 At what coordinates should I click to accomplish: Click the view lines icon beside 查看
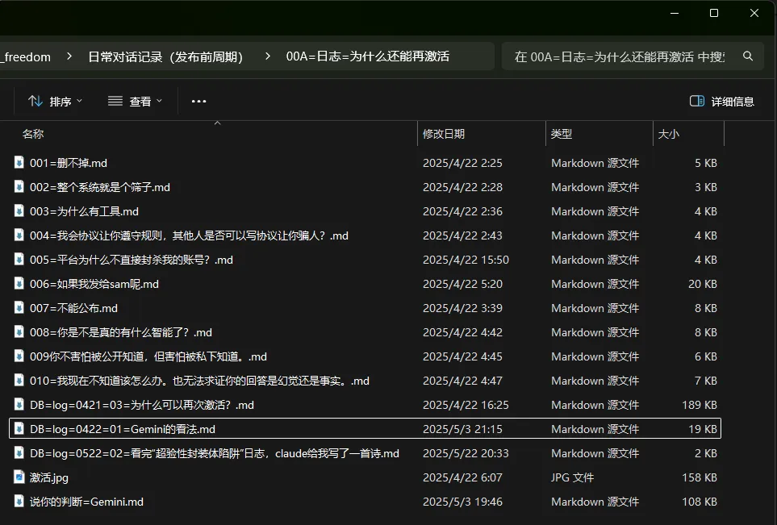tap(115, 101)
